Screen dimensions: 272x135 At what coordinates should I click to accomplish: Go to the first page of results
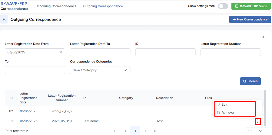pos(115,131)
